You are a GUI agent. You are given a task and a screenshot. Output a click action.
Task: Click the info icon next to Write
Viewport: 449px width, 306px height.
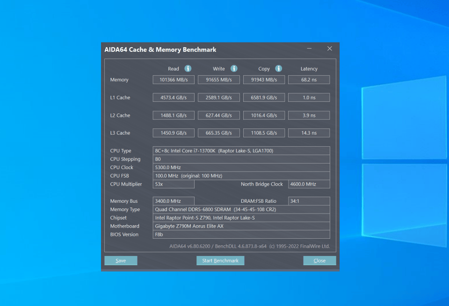[x=234, y=69]
